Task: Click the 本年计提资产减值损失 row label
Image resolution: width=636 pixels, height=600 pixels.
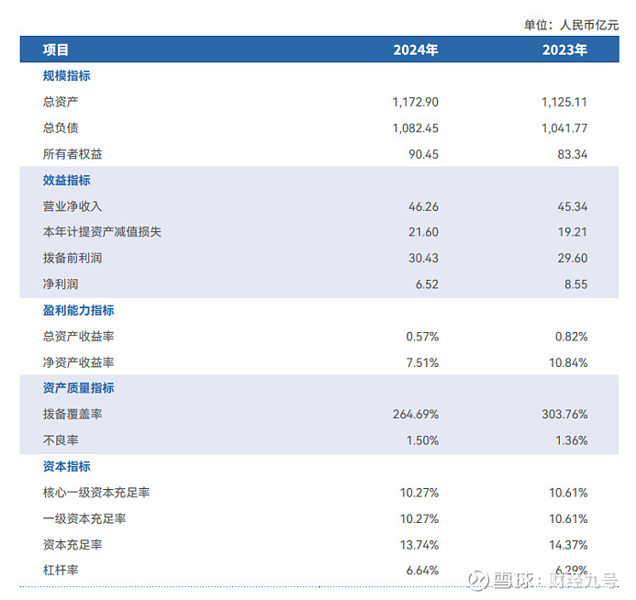Action: pyautogui.click(x=102, y=232)
